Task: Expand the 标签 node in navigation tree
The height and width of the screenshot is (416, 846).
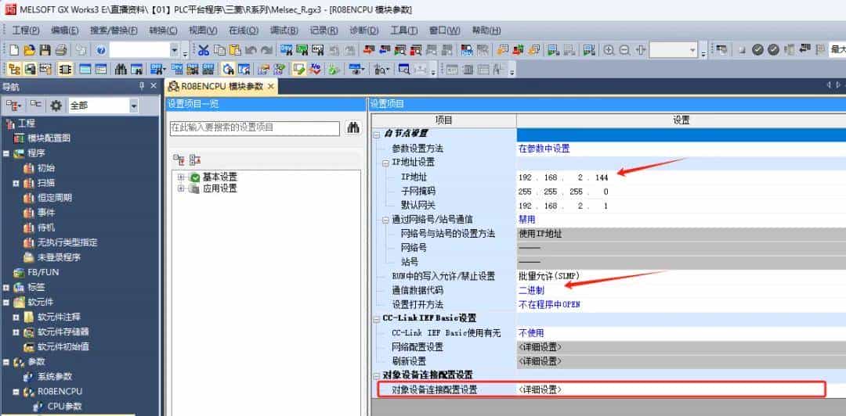Action: pyautogui.click(x=6, y=287)
